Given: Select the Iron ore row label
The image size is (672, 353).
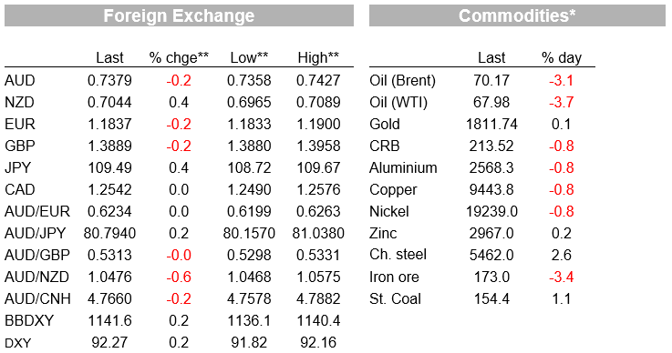Looking at the screenshot, I should (394, 277).
